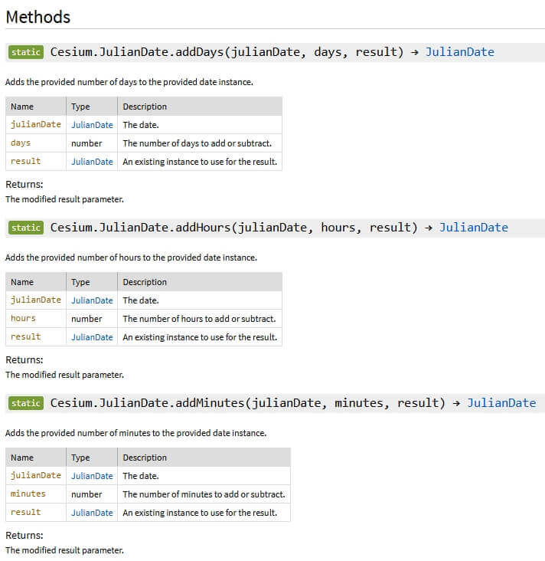This screenshot has width=545, height=561.
Task: Click JulianDate type in addDays julianDate row
Action: [x=92, y=125]
